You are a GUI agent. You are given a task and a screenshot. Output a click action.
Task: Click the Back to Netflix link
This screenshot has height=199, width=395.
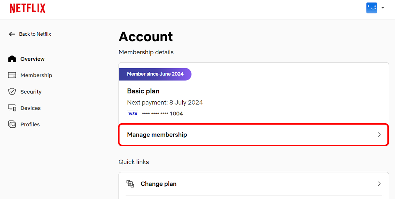point(35,34)
